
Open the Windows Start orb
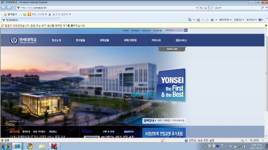6,146
